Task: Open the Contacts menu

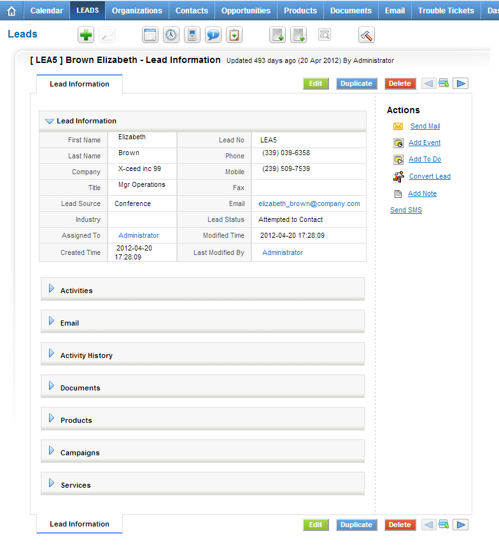Action: point(192,11)
